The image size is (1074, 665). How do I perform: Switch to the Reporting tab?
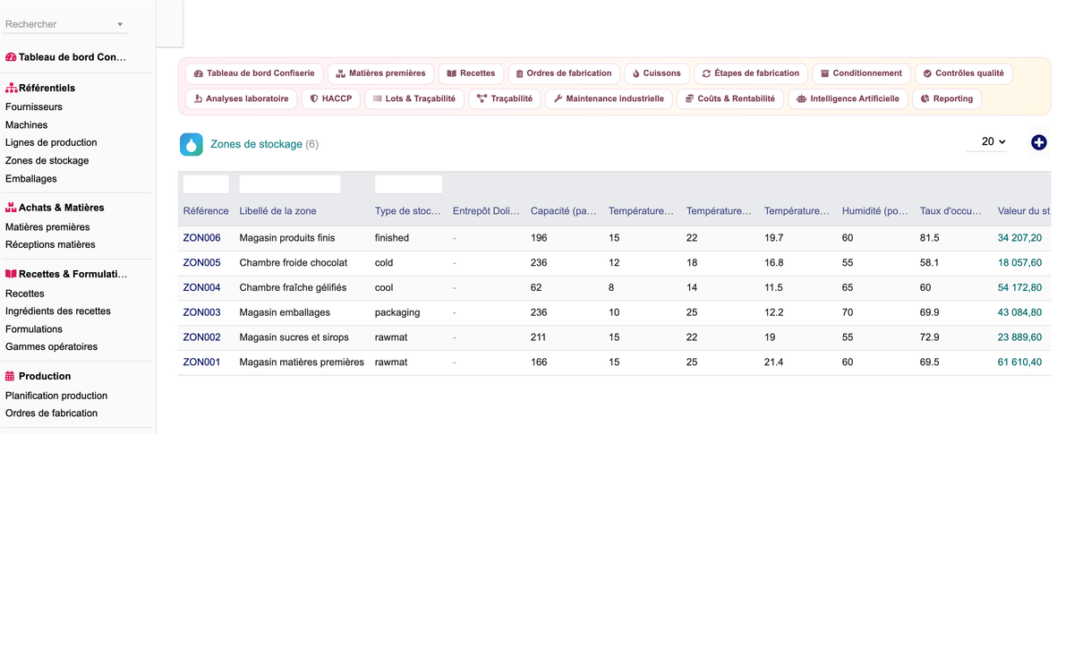pos(947,98)
